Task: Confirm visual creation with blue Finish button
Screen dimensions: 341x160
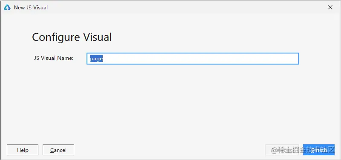Action: (x=318, y=150)
